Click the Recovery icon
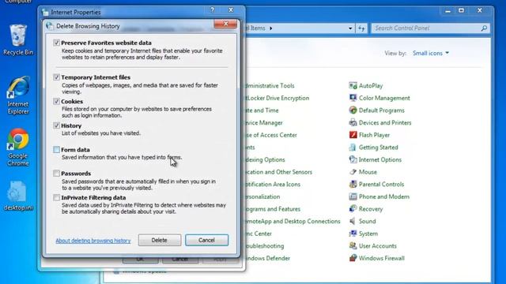This screenshot has height=284, width=506. [353, 209]
